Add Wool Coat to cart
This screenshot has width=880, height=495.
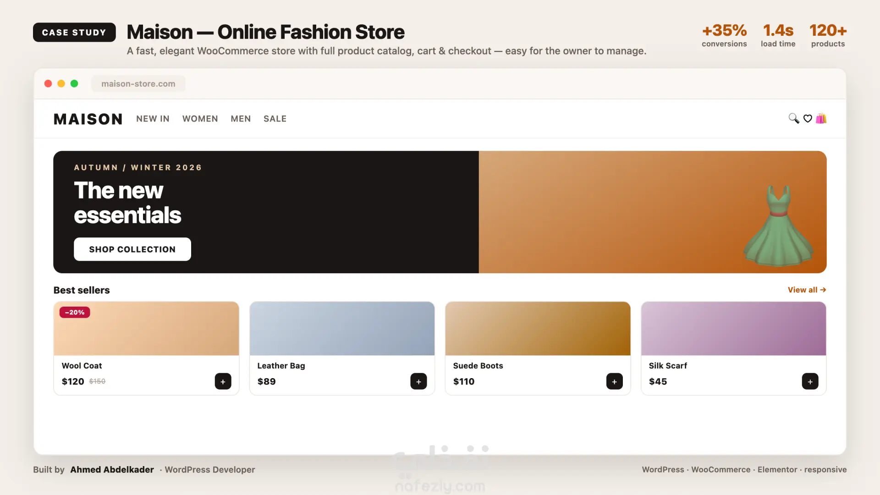click(x=223, y=381)
